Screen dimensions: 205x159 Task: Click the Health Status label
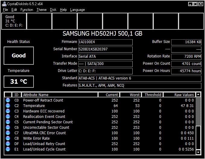18,41
